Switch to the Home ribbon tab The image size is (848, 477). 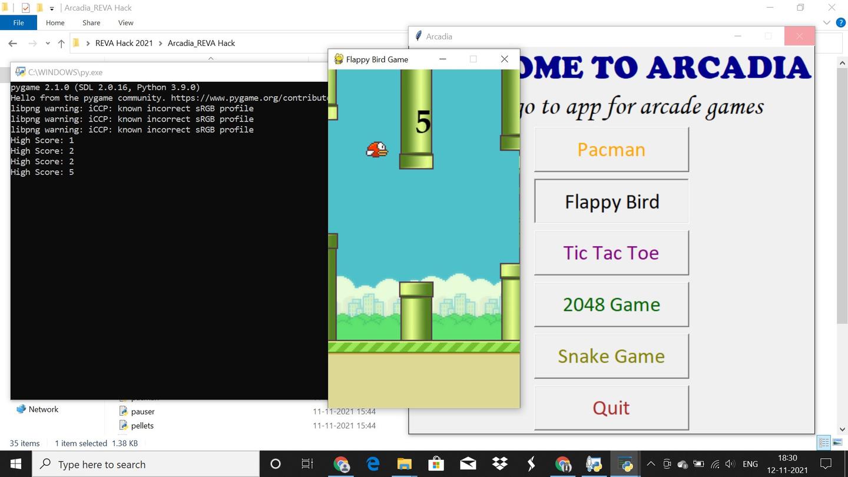tap(55, 22)
